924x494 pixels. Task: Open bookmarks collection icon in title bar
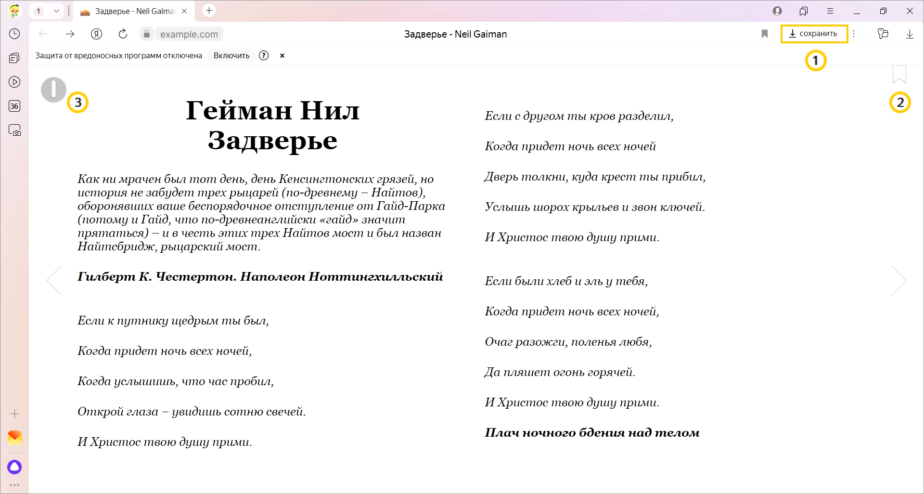coord(803,11)
